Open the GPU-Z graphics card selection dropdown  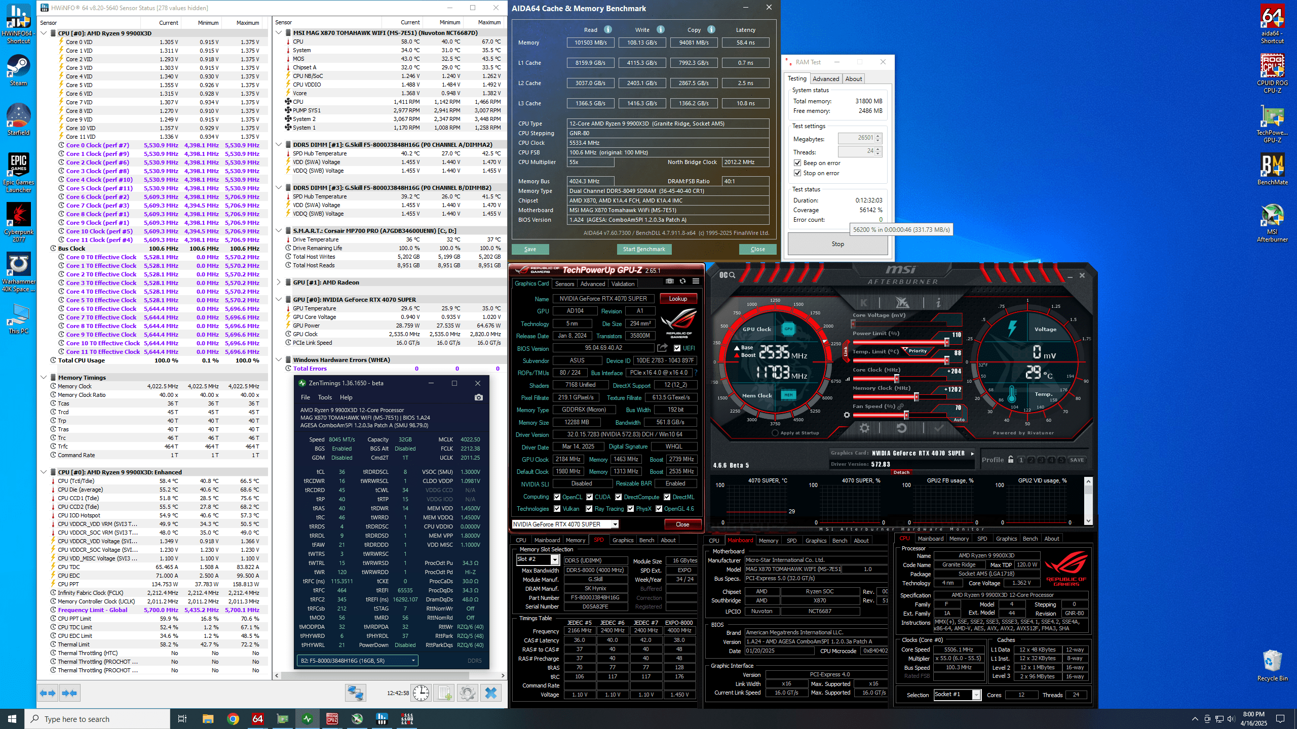coord(615,524)
